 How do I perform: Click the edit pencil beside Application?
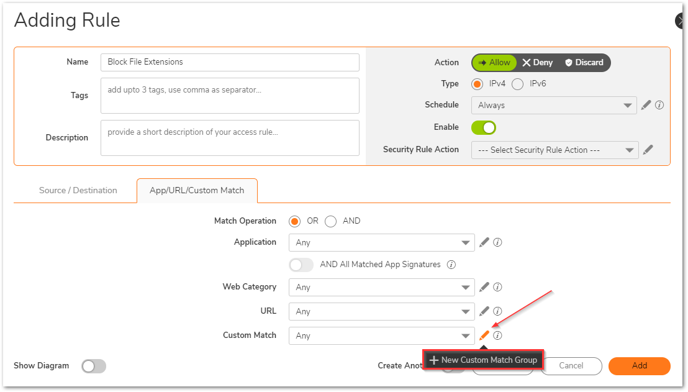[x=484, y=242]
